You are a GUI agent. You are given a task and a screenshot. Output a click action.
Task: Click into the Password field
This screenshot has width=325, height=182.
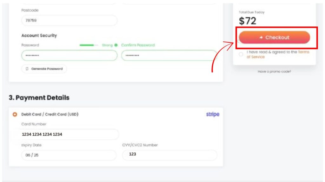pyautogui.click(x=69, y=56)
